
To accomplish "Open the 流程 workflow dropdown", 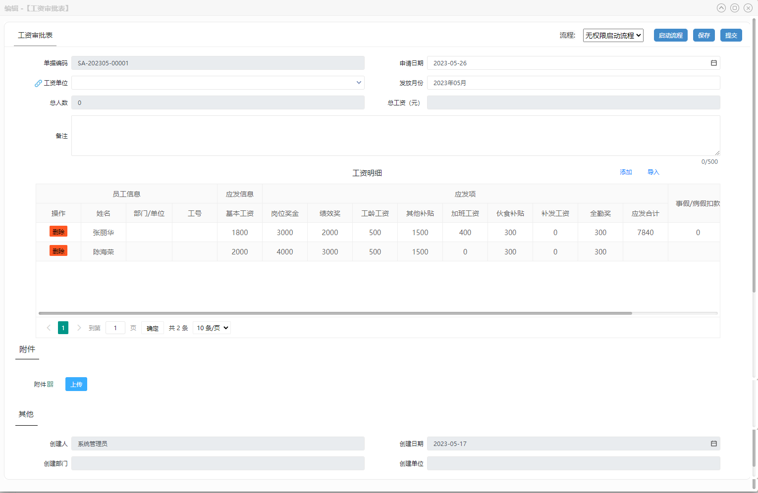I will pyautogui.click(x=613, y=35).
